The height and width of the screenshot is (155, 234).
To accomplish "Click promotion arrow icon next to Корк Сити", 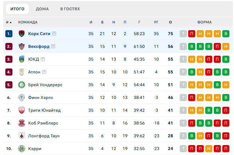I will pos(54,34).
